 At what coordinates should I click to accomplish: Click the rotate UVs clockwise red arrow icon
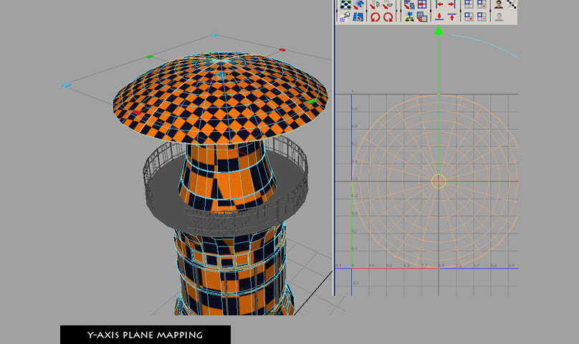388,16
